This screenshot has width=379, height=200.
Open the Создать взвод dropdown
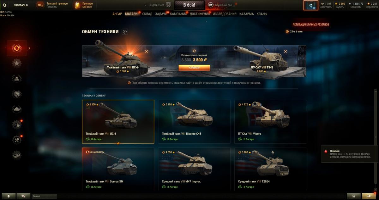pyautogui.click(x=154, y=5)
